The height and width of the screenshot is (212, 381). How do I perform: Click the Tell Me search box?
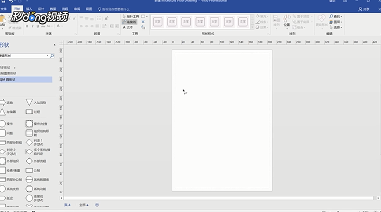point(114,9)
